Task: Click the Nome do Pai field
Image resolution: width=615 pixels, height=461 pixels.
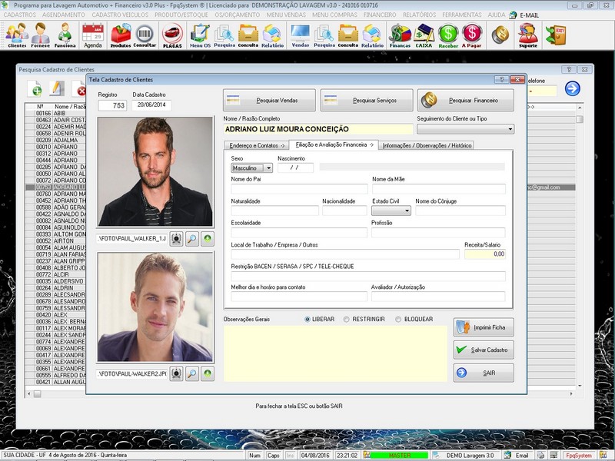Action: pos(299,189)
